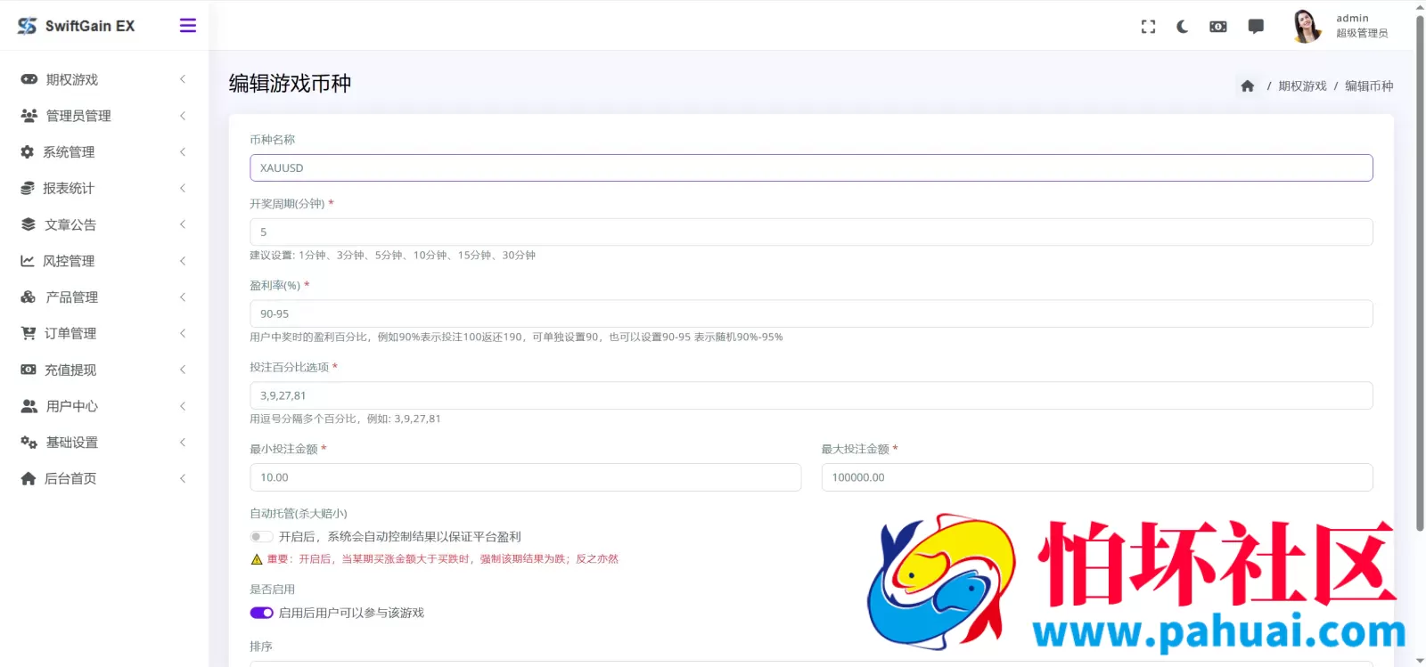Viewport: 1426px width, 667px height.
Task: Click the hint 用逗号分隔多个百分比
Action: (x=345, y=419)
